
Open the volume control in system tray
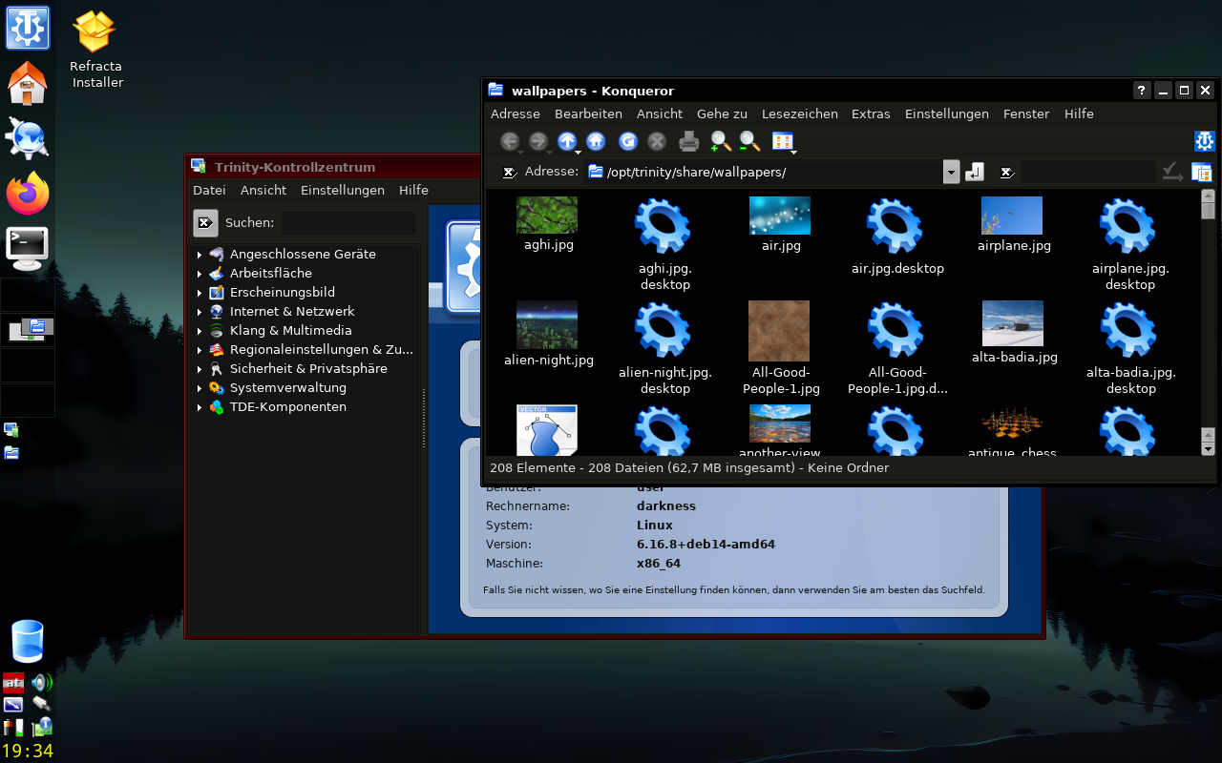point(41,683)
